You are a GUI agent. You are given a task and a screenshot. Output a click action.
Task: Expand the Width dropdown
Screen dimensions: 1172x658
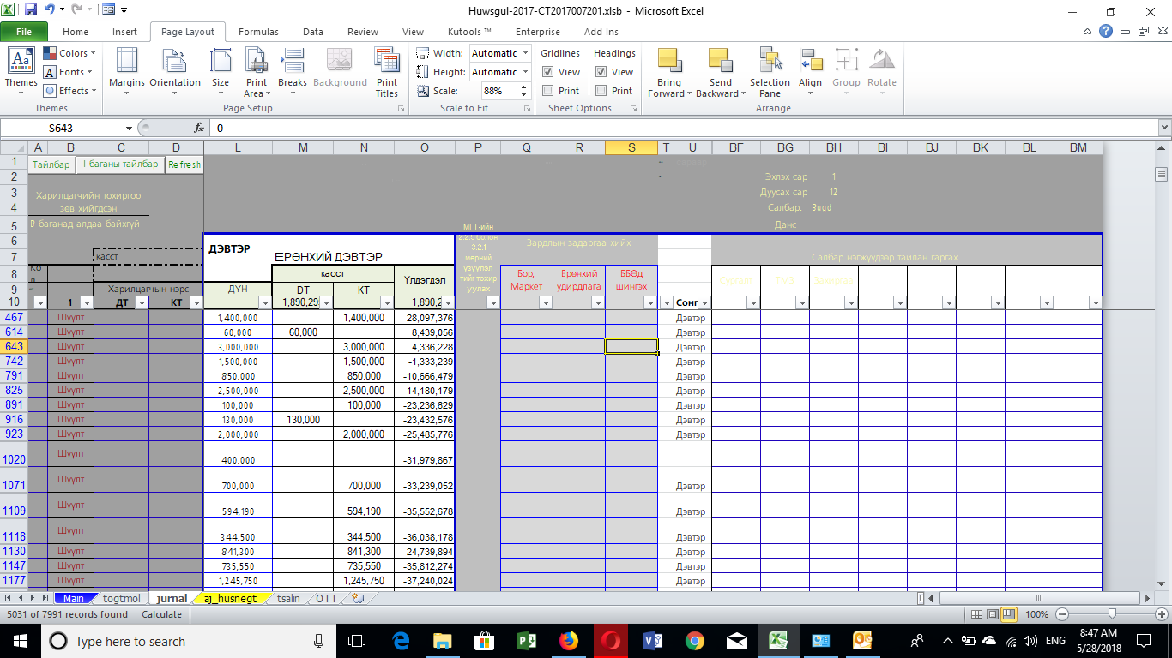[523, 53]
